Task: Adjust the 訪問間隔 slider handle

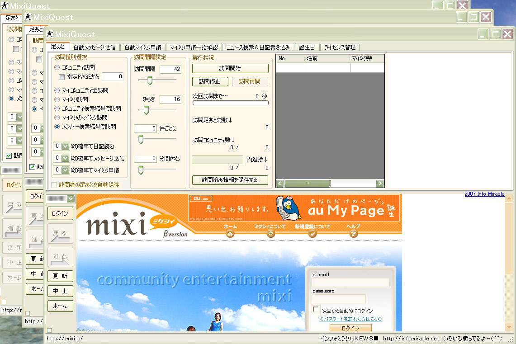Action: (x=150, y=80)
